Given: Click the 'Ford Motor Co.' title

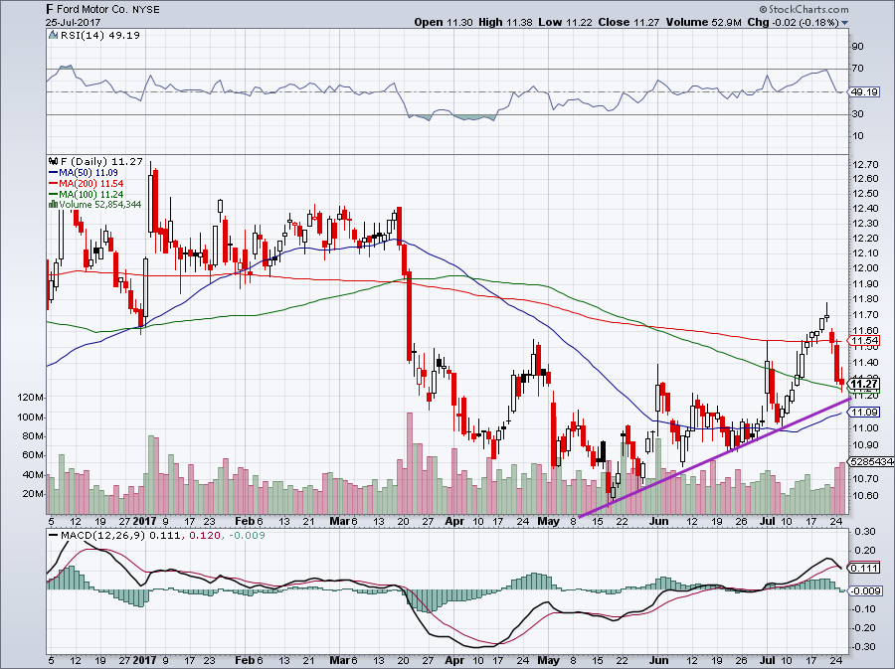Looking at the screenshot, I should (91, 9).
